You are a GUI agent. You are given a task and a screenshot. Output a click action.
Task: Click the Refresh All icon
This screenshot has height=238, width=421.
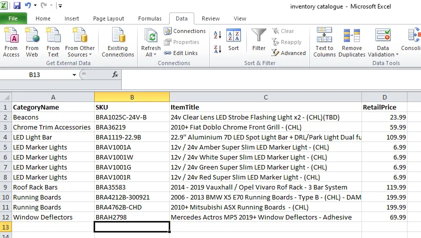pos(151,36)
